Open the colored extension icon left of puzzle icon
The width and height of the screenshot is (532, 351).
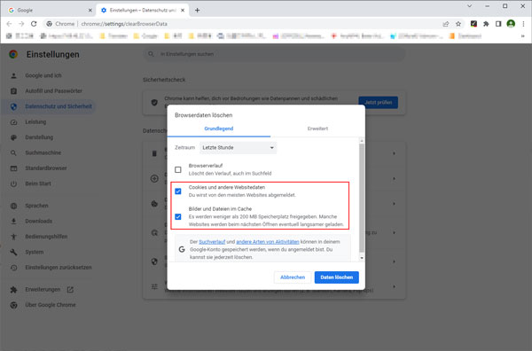[473, 24]
